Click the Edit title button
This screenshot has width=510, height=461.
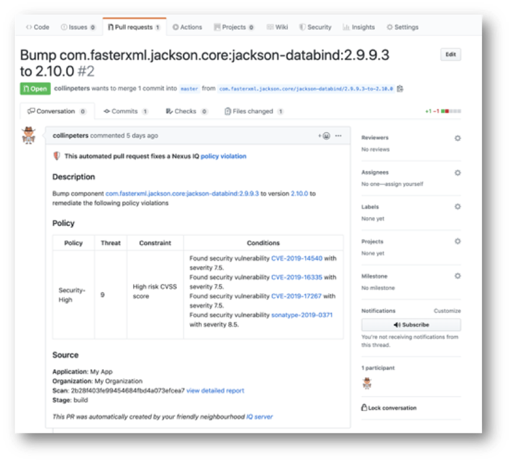pyautogui.click(x=450, y=54)
